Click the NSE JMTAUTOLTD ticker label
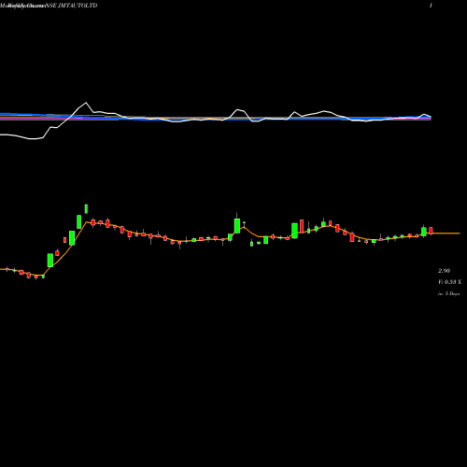Viewport: 467px width, 467px height. 73,6
